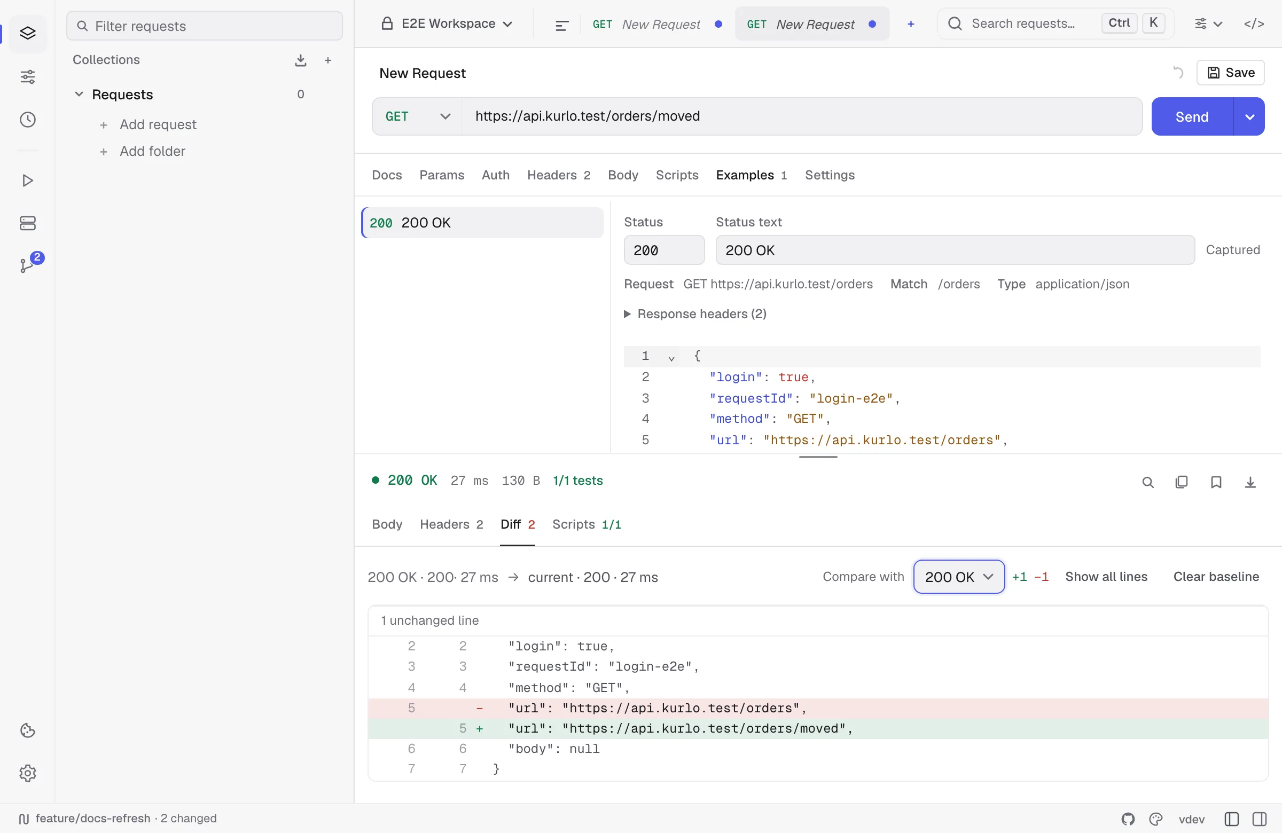
Task: Click the tab list icon left of tabs
Action: click(x=562, y=25)
